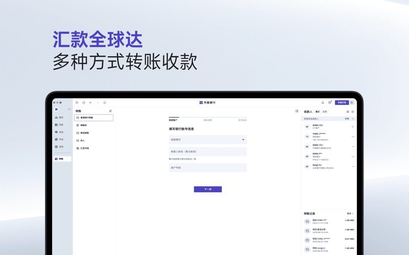Select the 转数快 transfer option
Screen dimensions: 409x255
pos(94,125)
